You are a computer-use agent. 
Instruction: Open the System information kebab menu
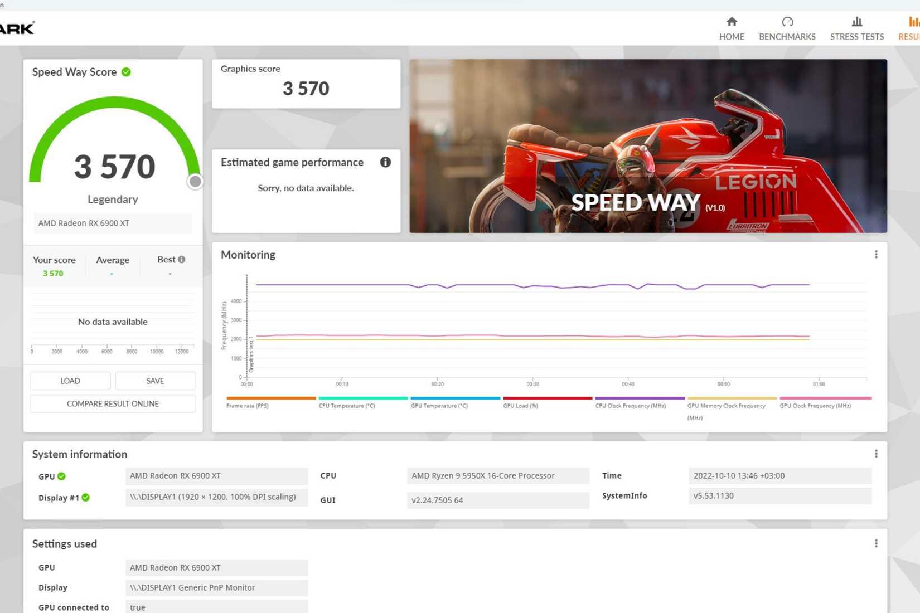coord(876,453)
